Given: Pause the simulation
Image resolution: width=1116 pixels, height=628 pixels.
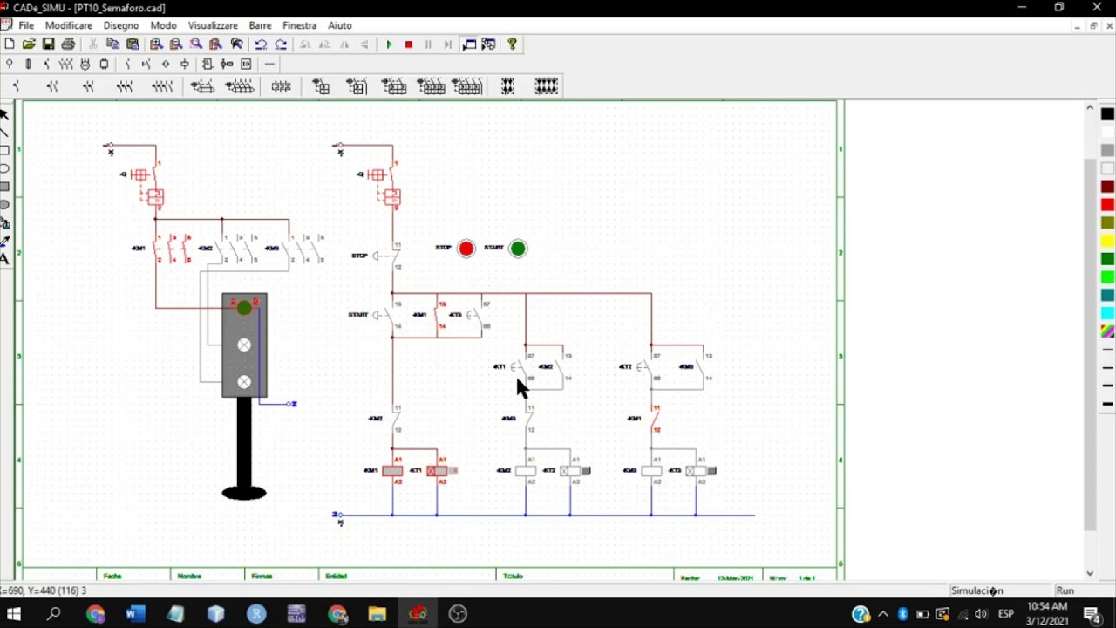Looking at the screenshot, I should pyautogui.click(x=428, y=44).
